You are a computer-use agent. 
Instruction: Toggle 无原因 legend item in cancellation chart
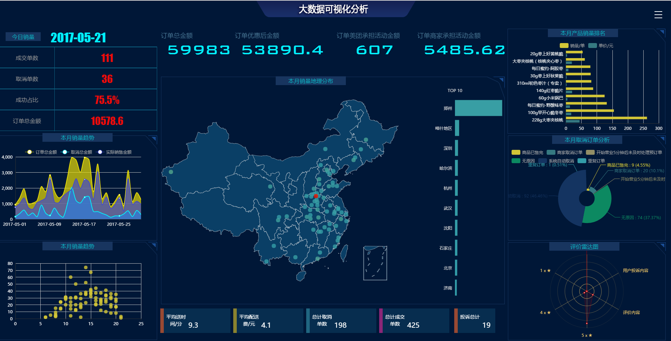click(523, 161)
